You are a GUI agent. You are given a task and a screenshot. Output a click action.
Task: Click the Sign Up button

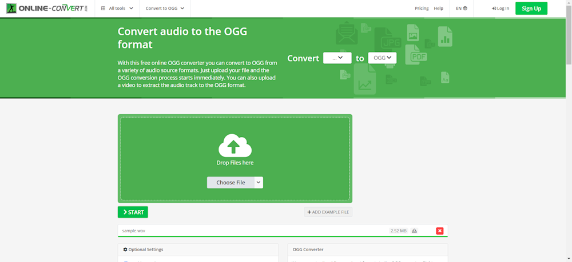point(531,9)
